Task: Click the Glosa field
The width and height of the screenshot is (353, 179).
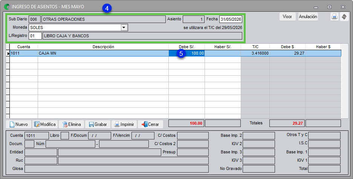Action: pos(117,169)
